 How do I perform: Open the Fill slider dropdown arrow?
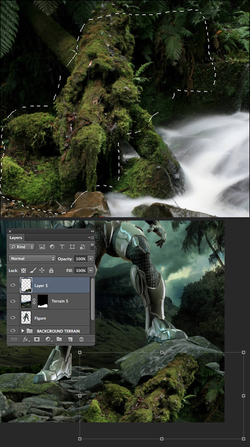click(91, 270)
